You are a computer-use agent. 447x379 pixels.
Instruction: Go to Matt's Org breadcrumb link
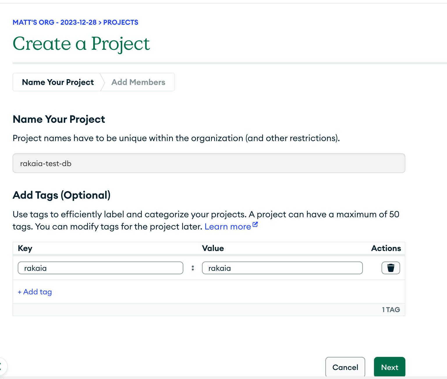click(x=54, y=22)
